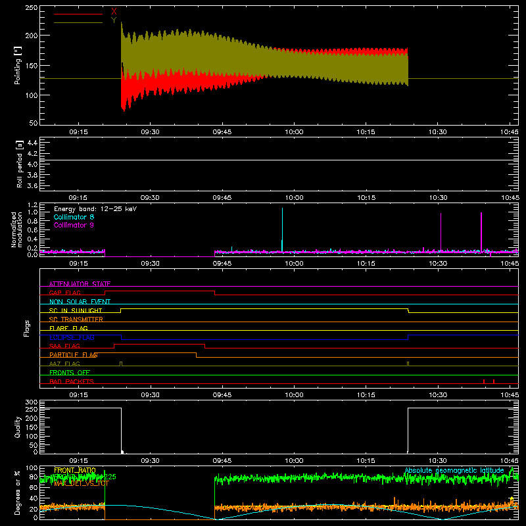Click the MAX_DET_VS_TOT legend label
The image size is (526, 526).
(x=81, y=483)
